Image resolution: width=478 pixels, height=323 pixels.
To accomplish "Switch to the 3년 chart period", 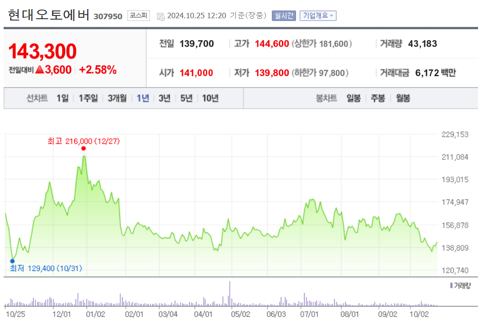I will 164,98.
